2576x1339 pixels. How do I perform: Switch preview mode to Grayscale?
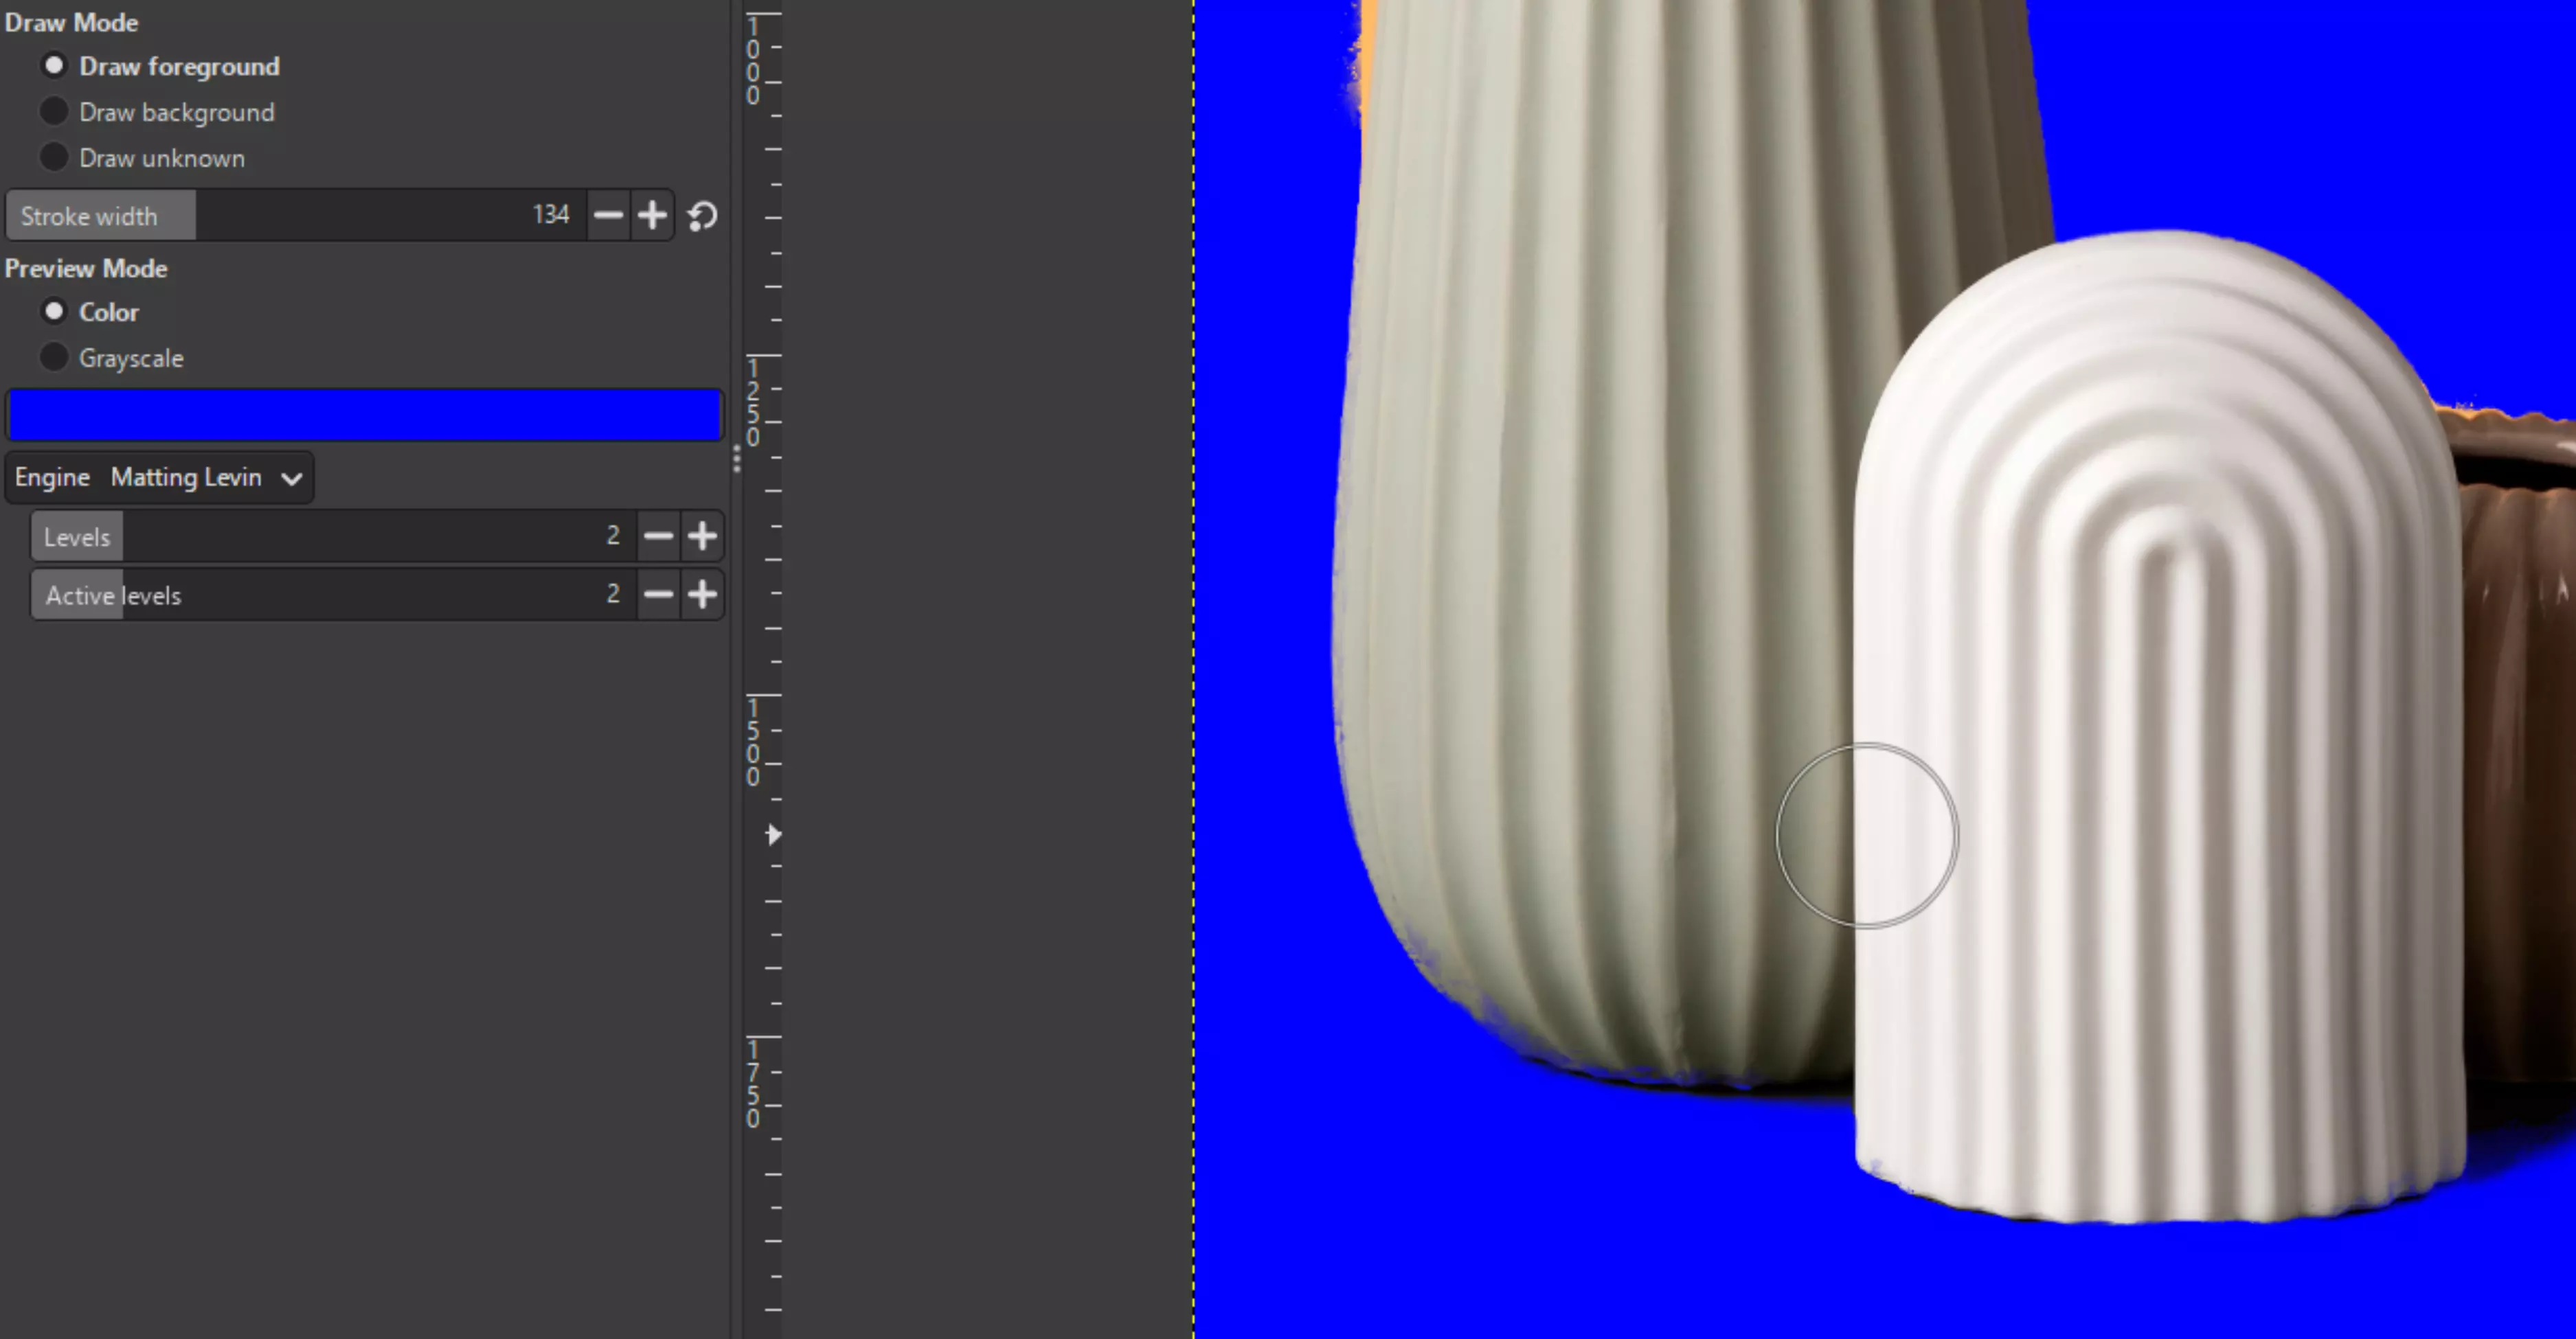[x=54, y=358]
